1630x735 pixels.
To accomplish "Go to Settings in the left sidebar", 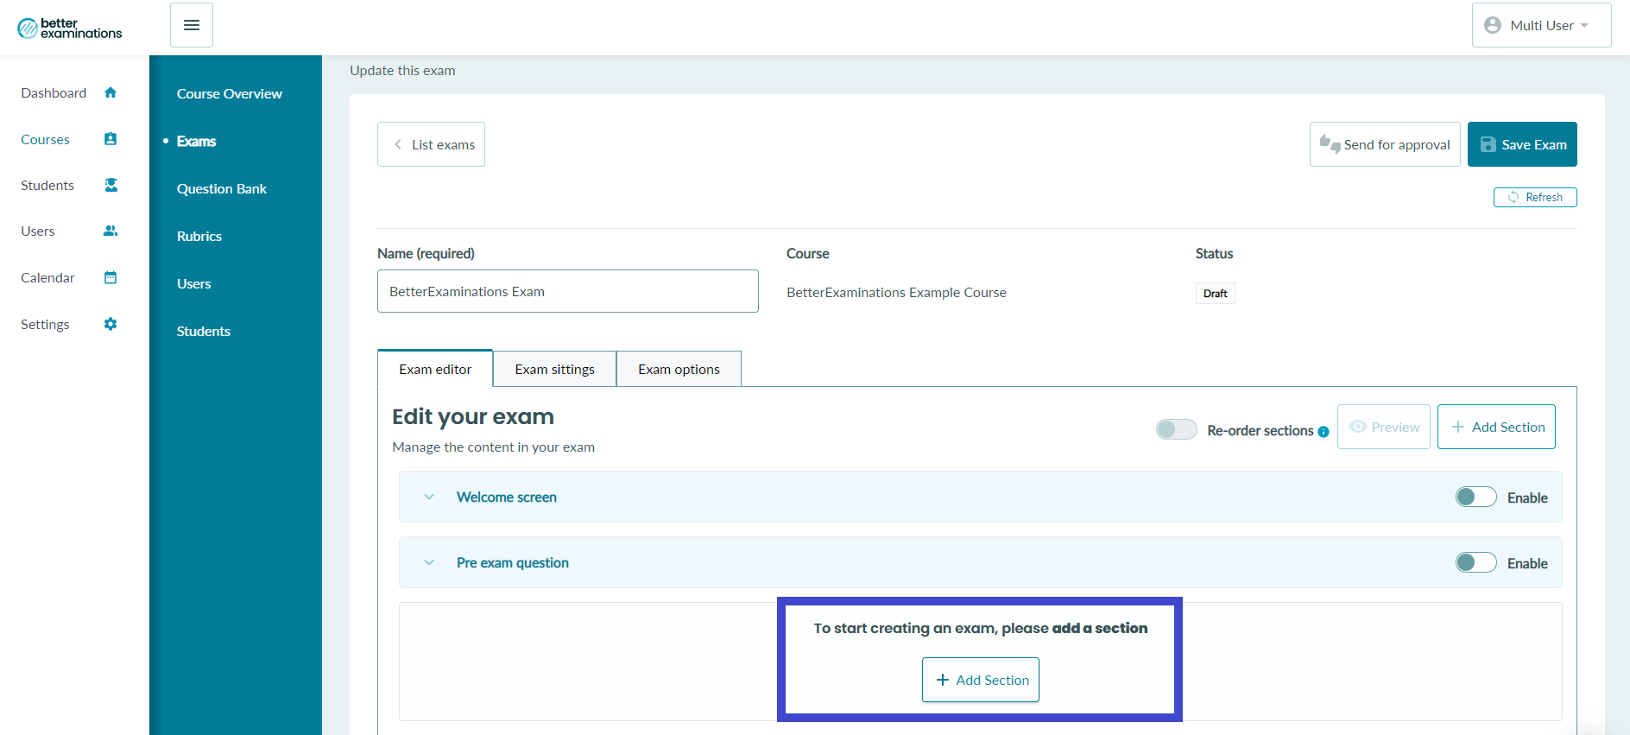I will (x=45, y=324).
